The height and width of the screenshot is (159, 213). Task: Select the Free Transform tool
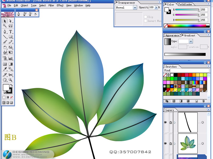coord(10,52)
